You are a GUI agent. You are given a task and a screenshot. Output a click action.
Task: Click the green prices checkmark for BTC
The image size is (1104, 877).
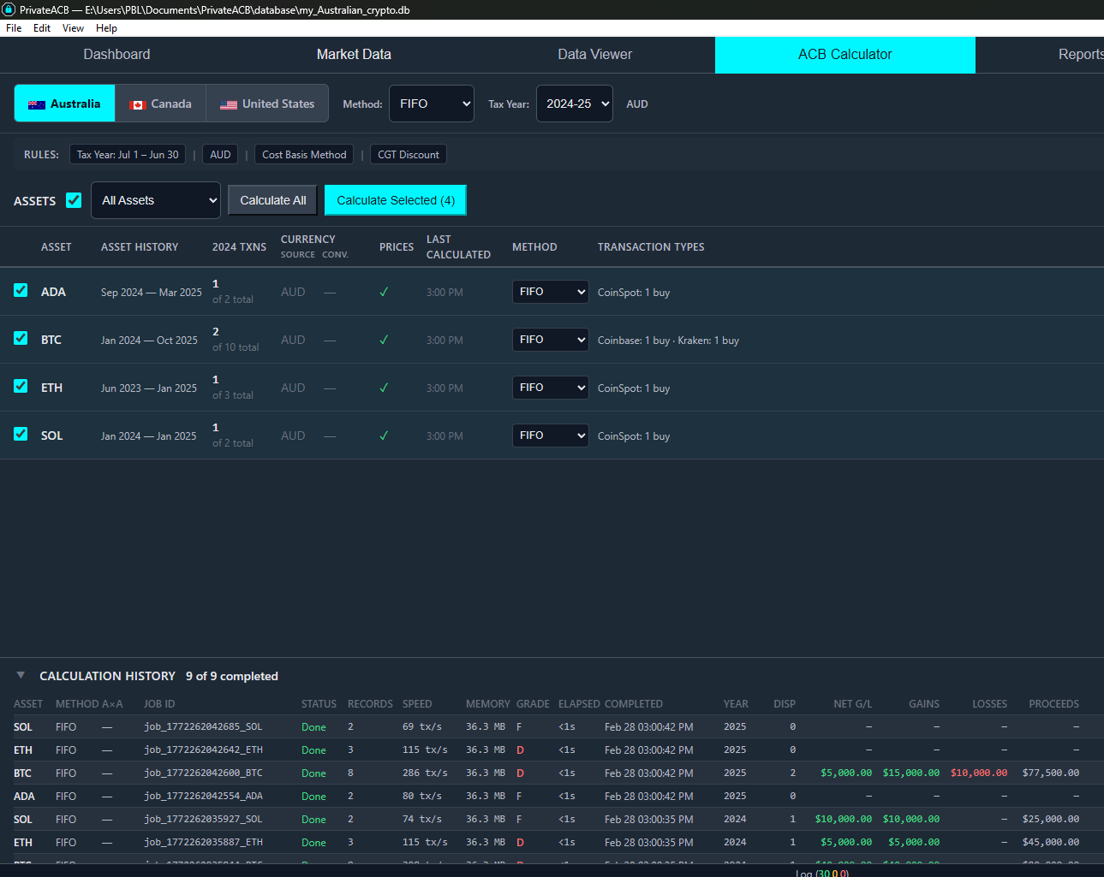[x=384, y=341]
